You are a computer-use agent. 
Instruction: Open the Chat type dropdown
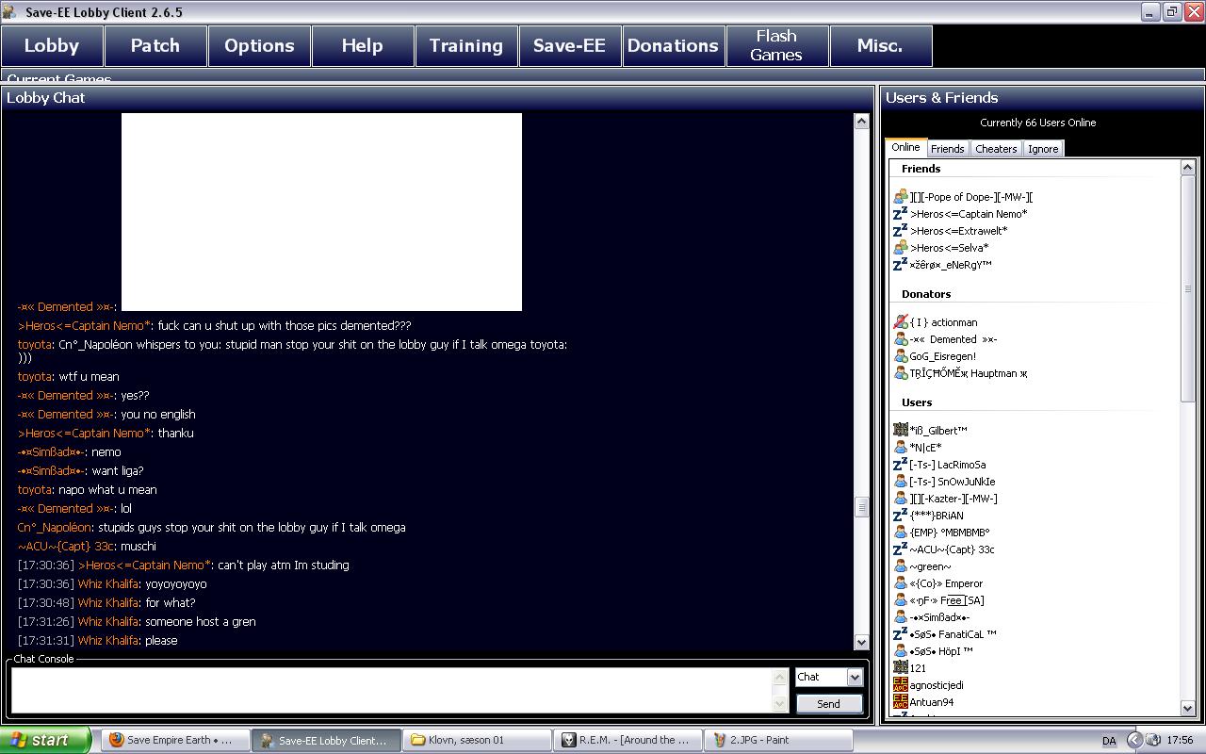click(854, 677)
